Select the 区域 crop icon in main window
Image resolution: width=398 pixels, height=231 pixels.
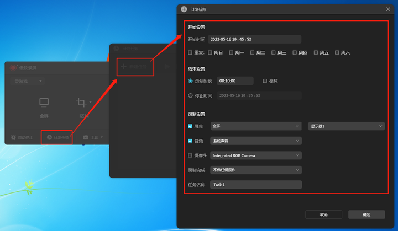coord(81,103)
